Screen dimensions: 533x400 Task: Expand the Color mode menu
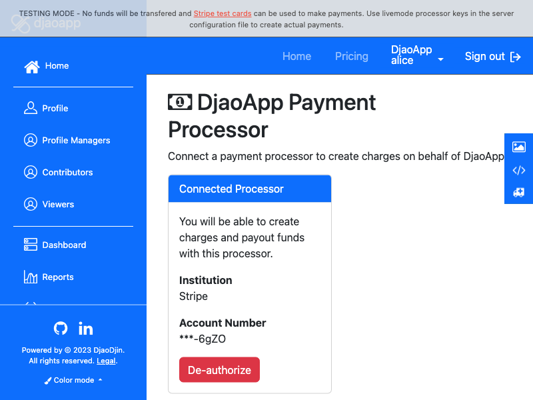tap(73, 380)
